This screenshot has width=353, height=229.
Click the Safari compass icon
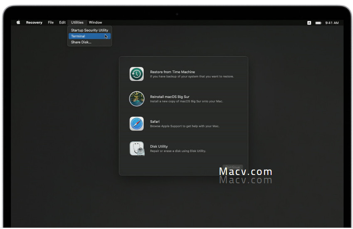137,123
